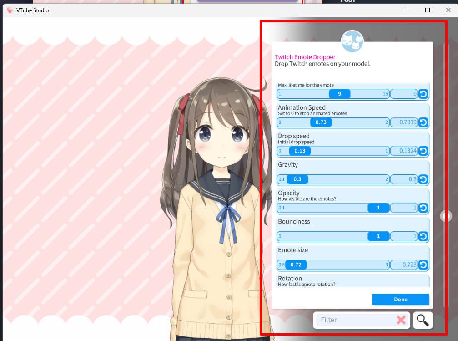Click the white circular scroll handle on right edge

(x=446, y=216)
